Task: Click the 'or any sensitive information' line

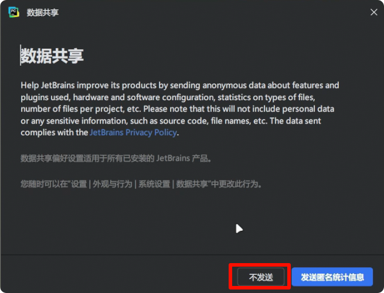Action: 176,121
